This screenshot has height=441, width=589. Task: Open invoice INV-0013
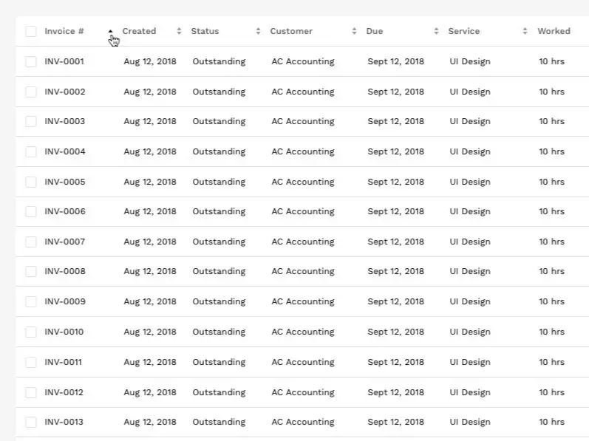[64, 422]
